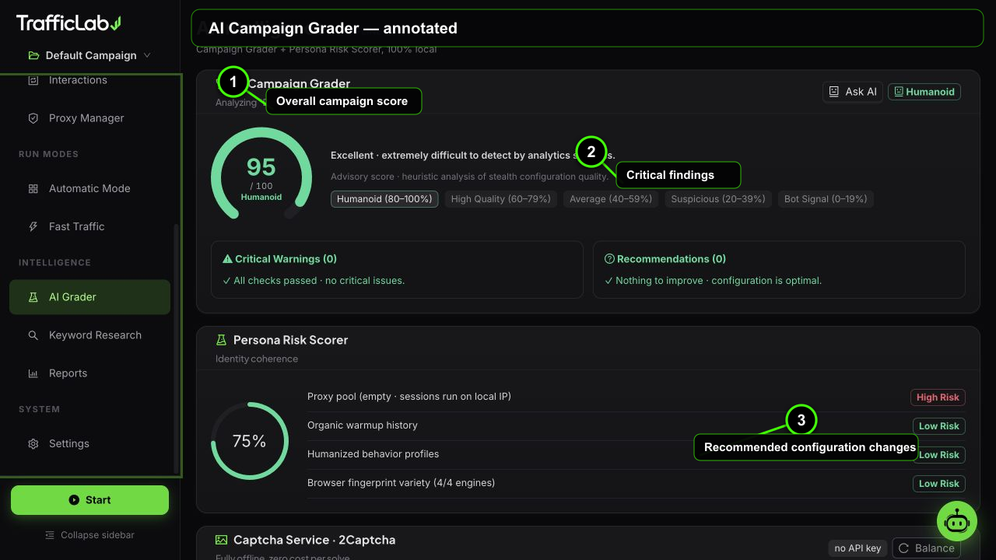Click Low Risk badge for browser fingerprint variety

939,484
